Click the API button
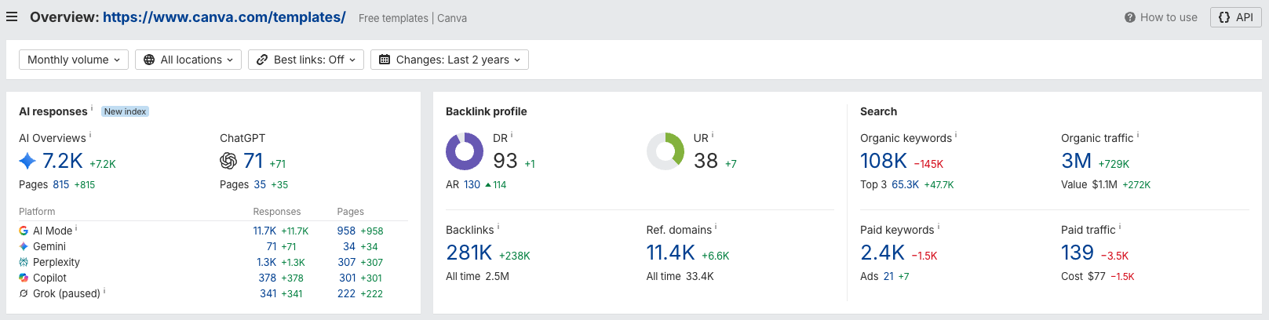 click(1235, 17)
